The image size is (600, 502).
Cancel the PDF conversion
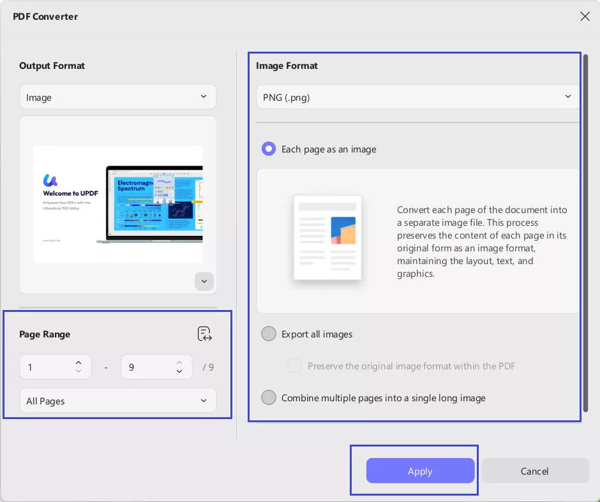tap(534, 471)
